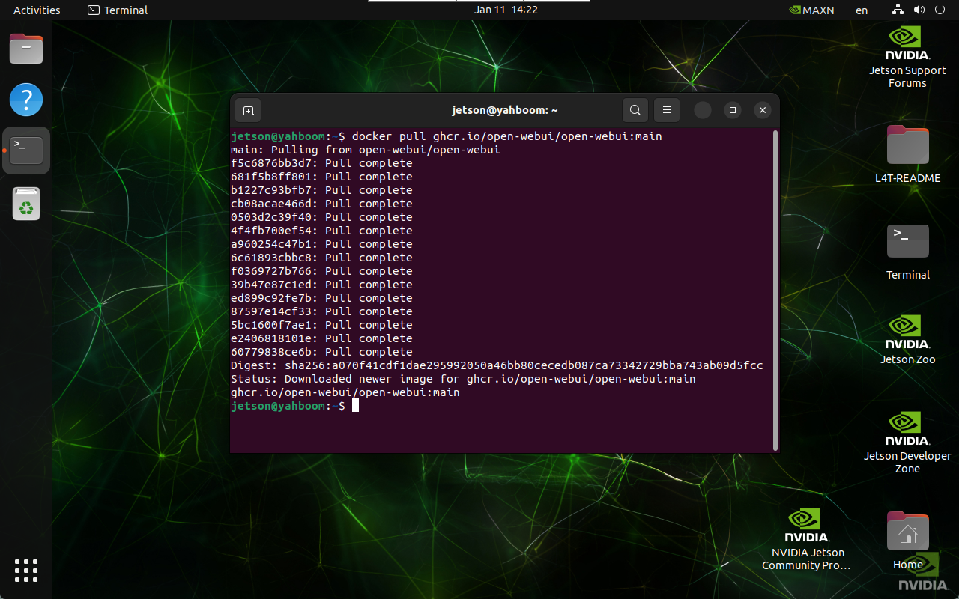Open the Jetson Support Forums shortcut
Screen dimensions: 959x599
pos(907,56)
